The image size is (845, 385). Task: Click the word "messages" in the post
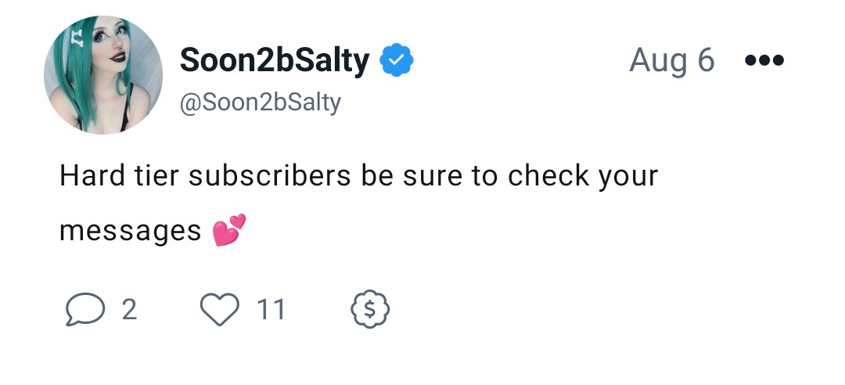click(131, 232)
